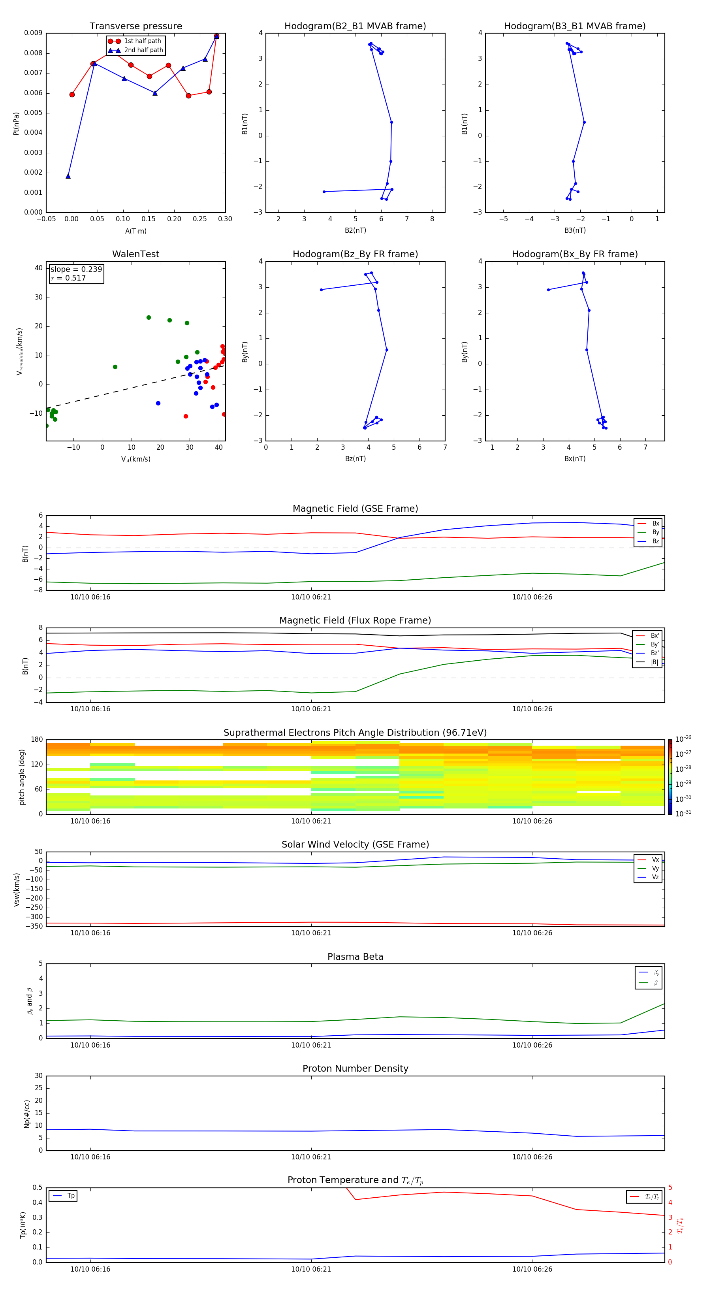Click the 'Vx' velocity legend entry
Viewport: 711px width, 1304px height.
[x=648, y=859]
